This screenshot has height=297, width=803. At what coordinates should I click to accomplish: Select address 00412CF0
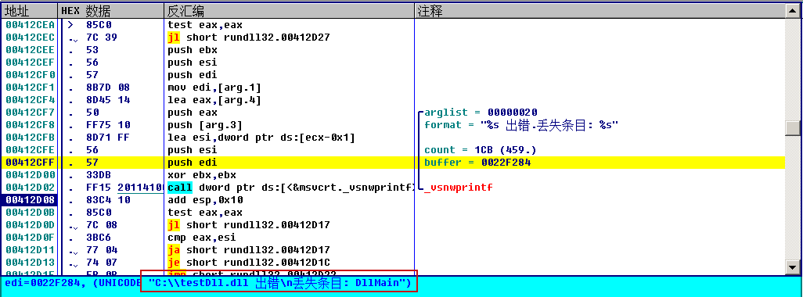[x=31, y=74]
